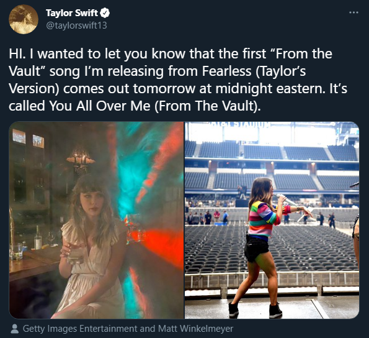Viewport: 369px width, 338px height.
Task: Visit the @taylorswift13 handle
Action: coord(76,25)
